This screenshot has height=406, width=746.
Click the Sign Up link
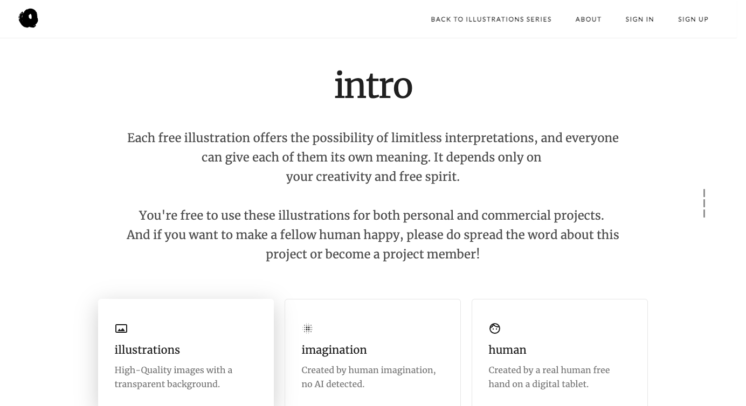(693, 19)
